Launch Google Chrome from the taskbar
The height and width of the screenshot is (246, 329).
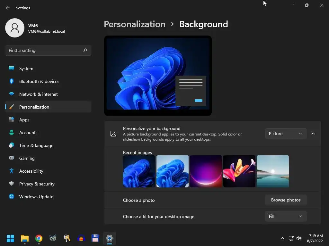39,238
